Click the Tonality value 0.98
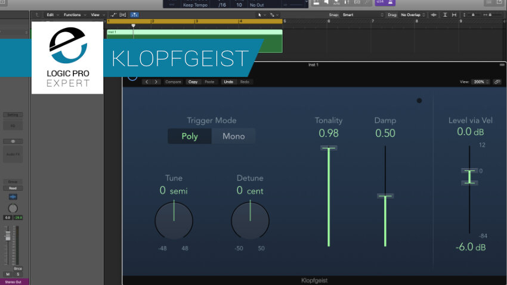 pyautogui.click(x=329, y=133)
